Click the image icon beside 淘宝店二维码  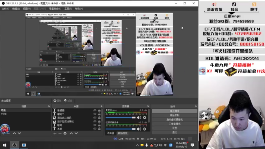point(54,118)
